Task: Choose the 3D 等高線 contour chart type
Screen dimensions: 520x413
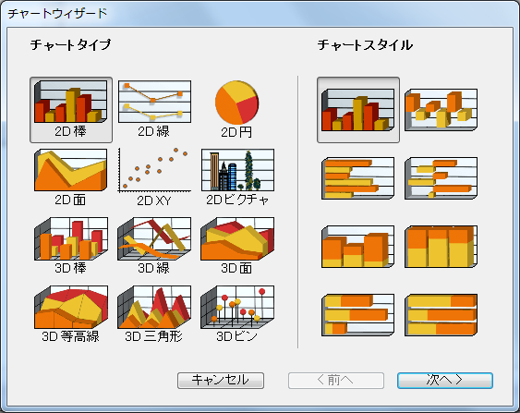Action: (71, 314)
